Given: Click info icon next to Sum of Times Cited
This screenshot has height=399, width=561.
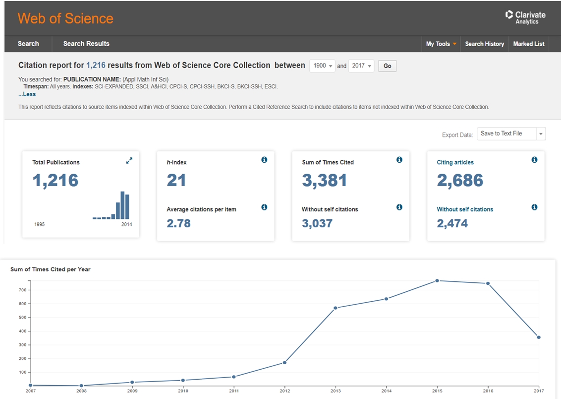Looking at the screenshot, I should click(x=399, y=160).
